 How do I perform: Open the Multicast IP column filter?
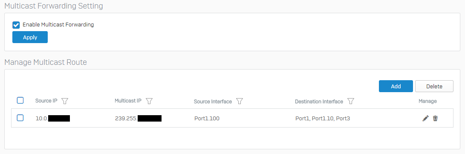pos(150,101)
